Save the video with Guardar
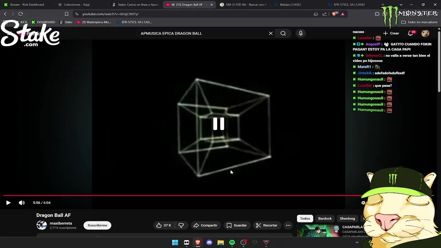 (x=237, y=225)
